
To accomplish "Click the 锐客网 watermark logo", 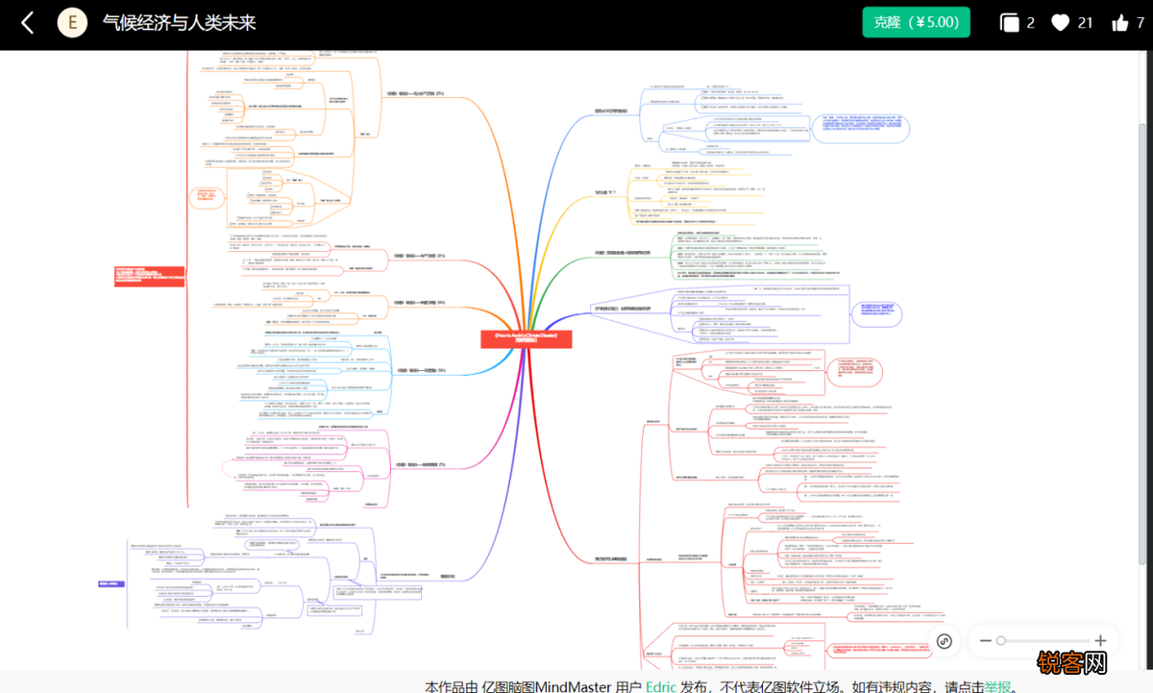I will click(x=1072, y=662).
